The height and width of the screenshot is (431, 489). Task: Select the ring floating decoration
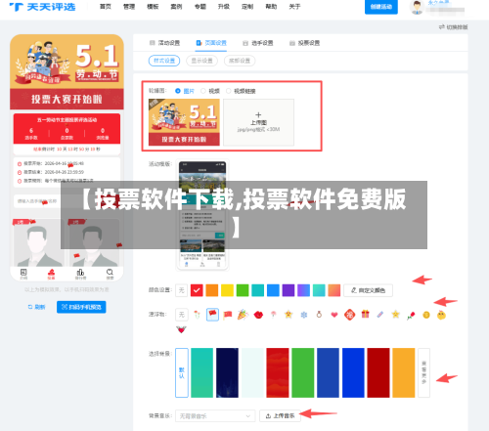point(319,315)
